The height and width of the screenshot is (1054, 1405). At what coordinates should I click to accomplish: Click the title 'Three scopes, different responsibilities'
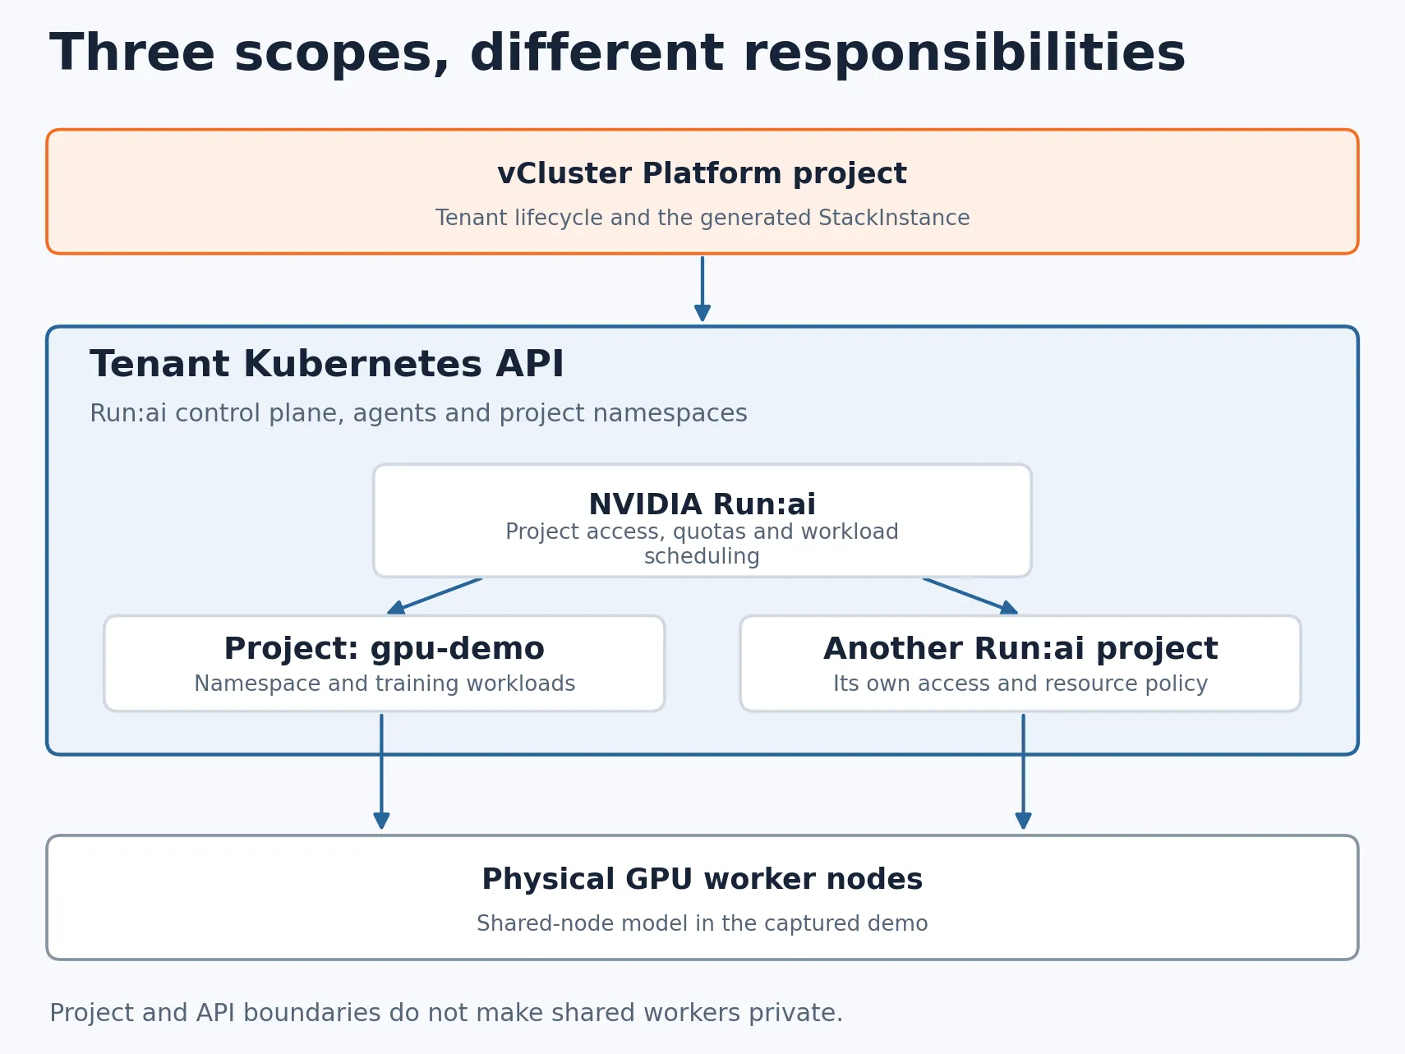(x=617, y=53)
